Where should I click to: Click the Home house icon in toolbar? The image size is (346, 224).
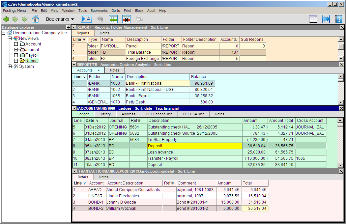35,19
